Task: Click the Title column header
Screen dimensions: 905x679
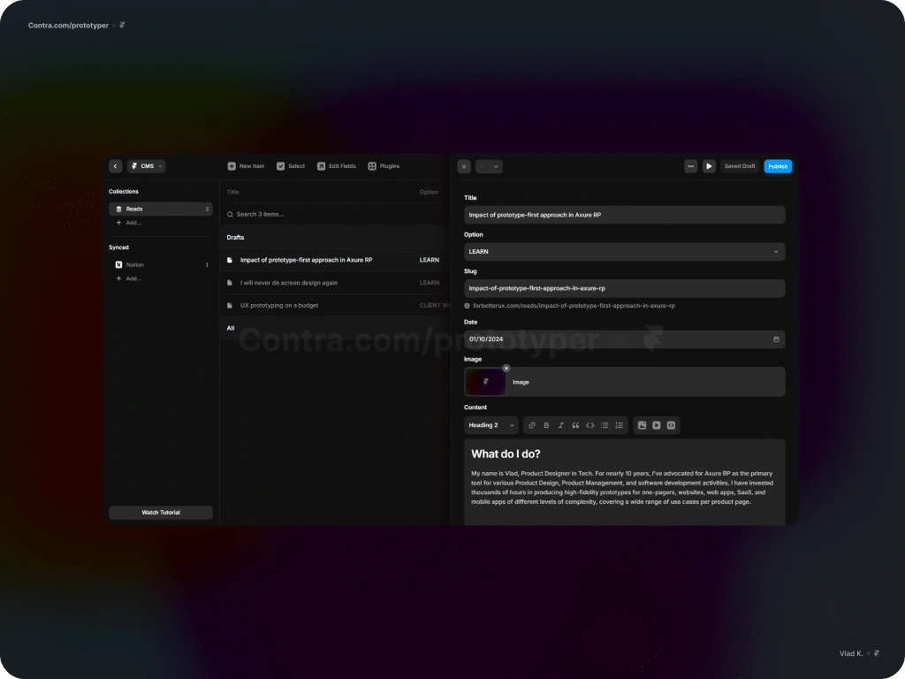Action: point(232,192)
